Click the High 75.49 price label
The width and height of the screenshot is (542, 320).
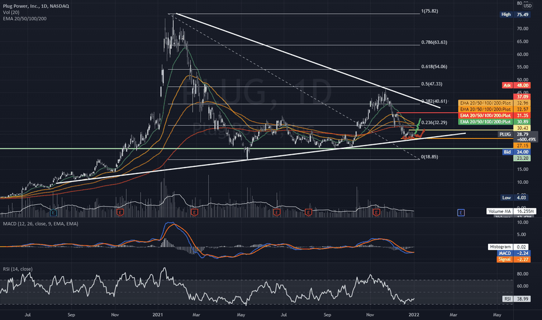pos(515,15)
